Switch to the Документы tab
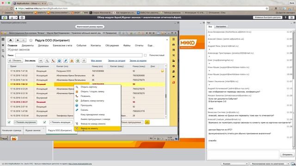The width and height of the screenshot is (296, 166). click(x=28, y=46)
